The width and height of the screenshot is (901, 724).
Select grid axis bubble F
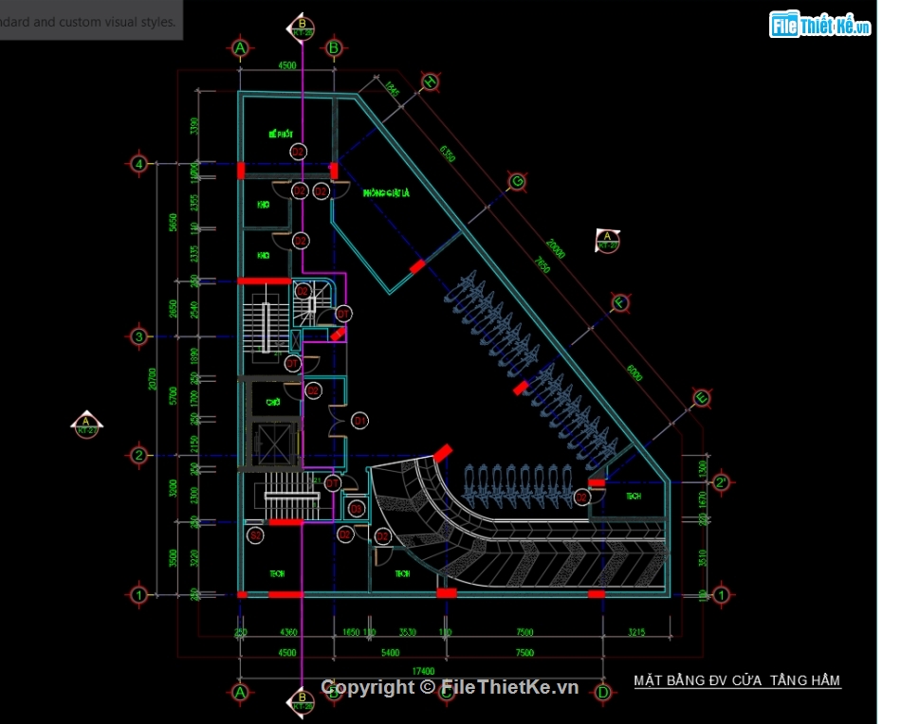[619, 302]
